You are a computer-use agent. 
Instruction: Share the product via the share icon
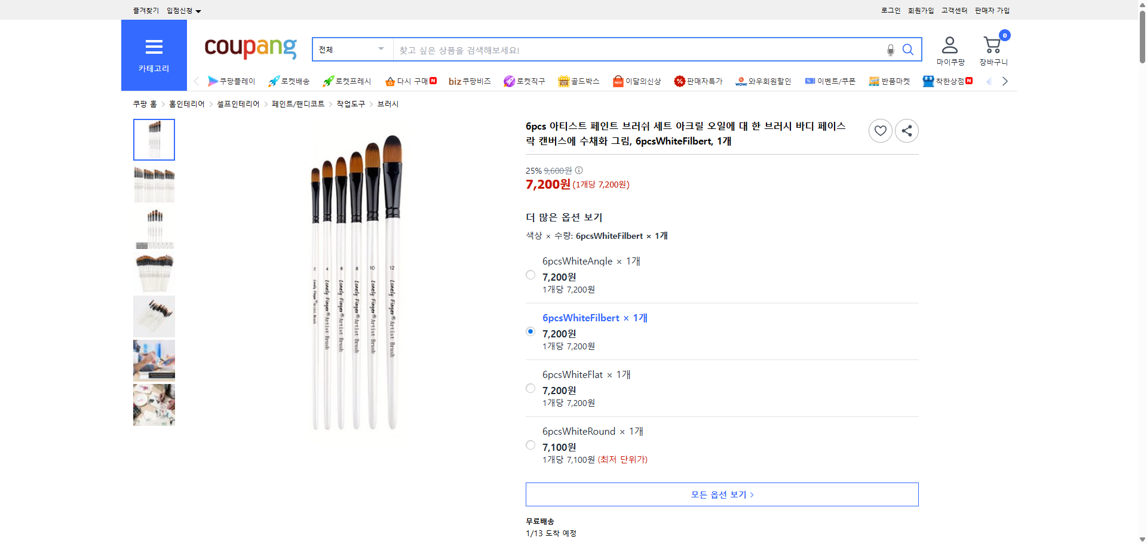tap(906, 130)
